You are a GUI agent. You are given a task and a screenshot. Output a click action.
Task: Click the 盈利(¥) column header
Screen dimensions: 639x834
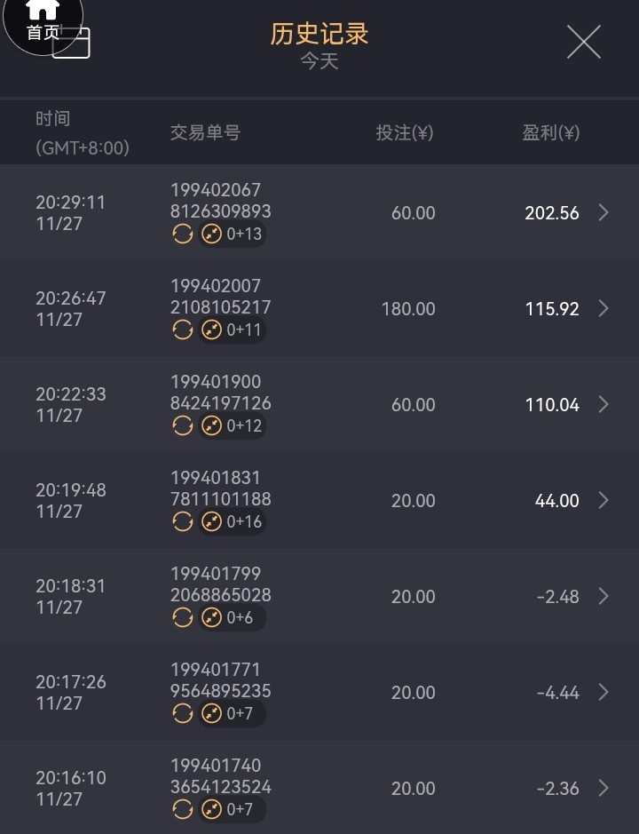click(x=550, y=133)
